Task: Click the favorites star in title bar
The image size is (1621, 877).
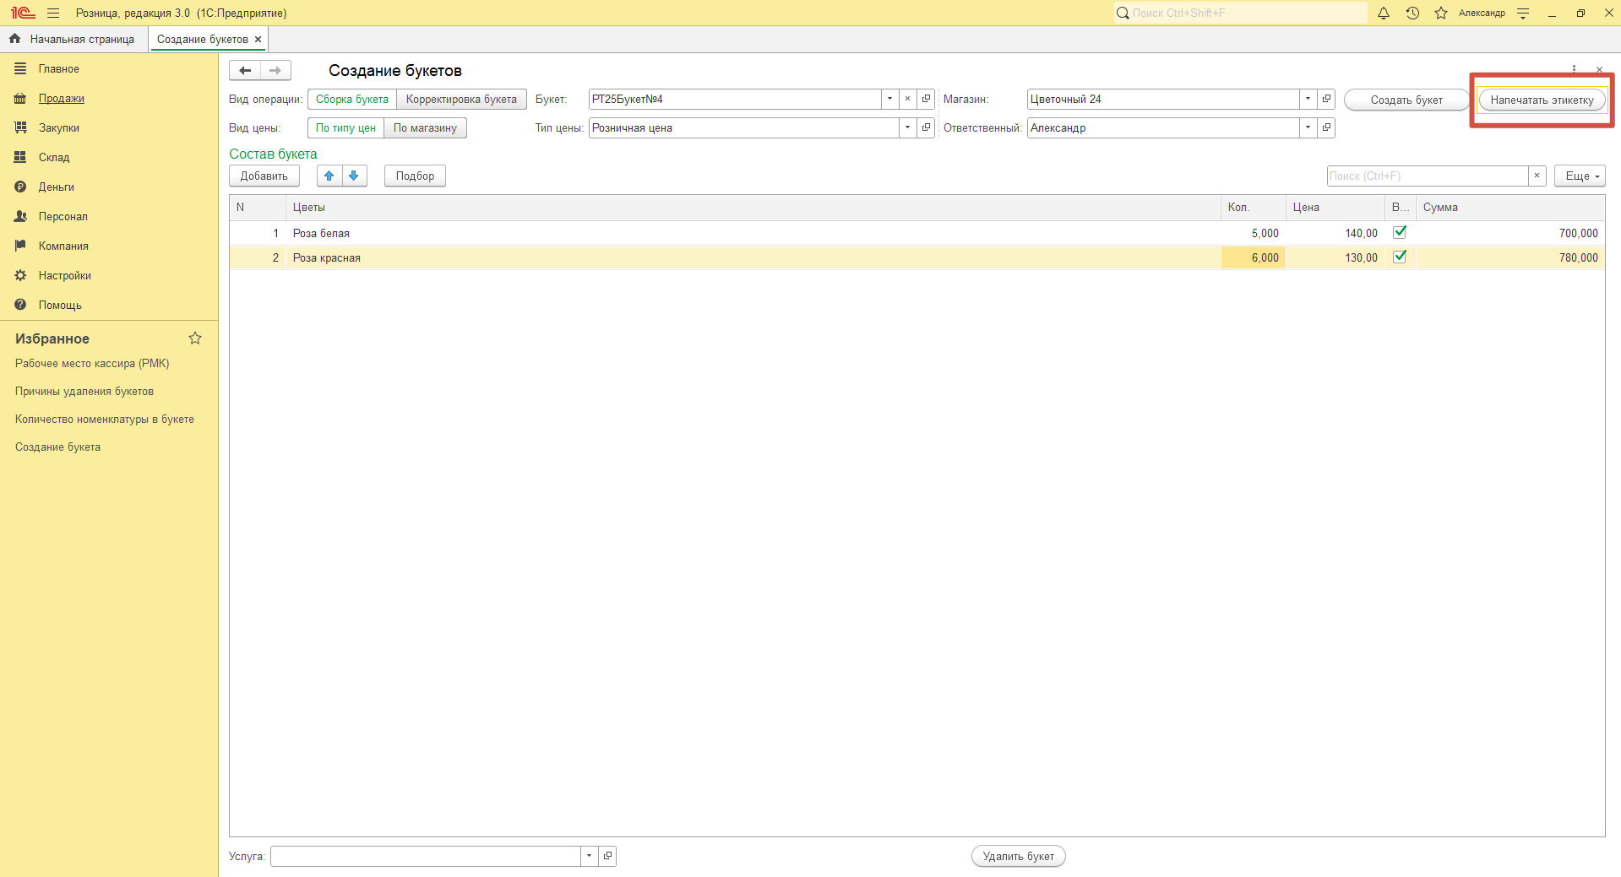Action: (1441, 14)
